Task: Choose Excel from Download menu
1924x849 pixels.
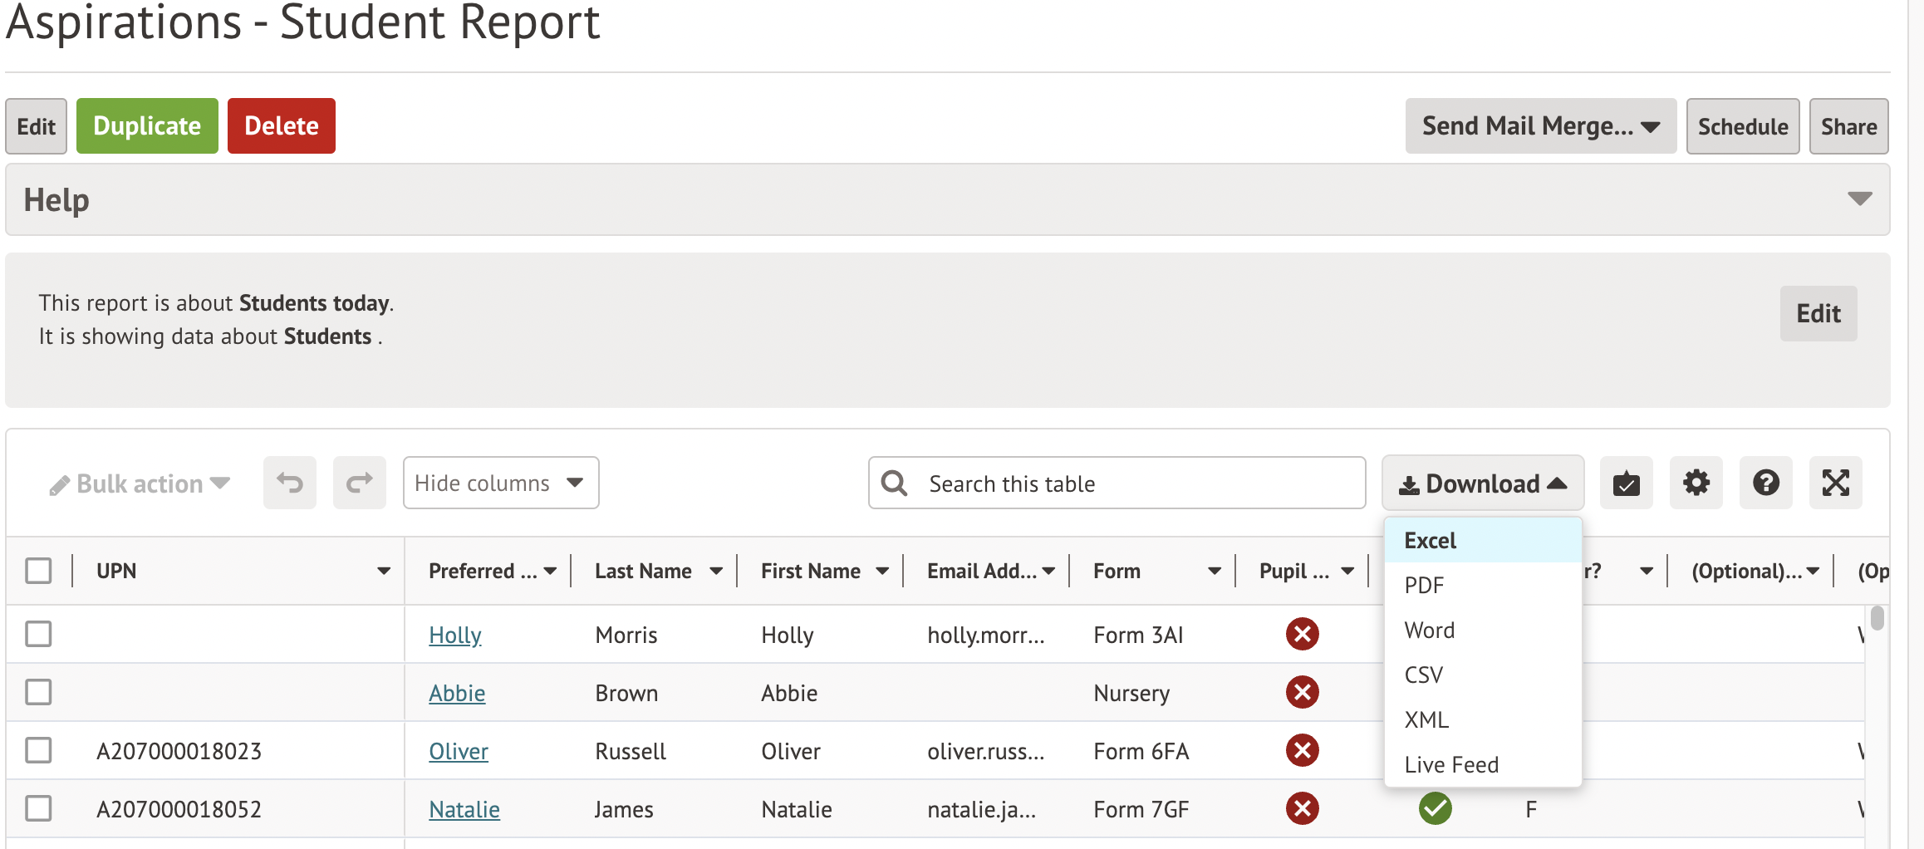Action: pyautogui.click(x=1430, y=541)
